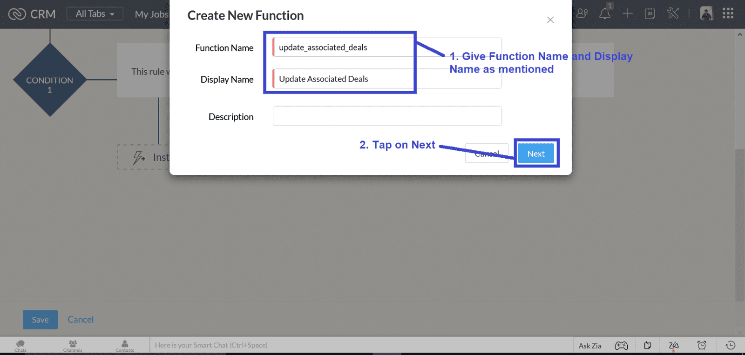Click the Display Name input field
This screenshot has height=355, width=745.
tap(387, 79)
